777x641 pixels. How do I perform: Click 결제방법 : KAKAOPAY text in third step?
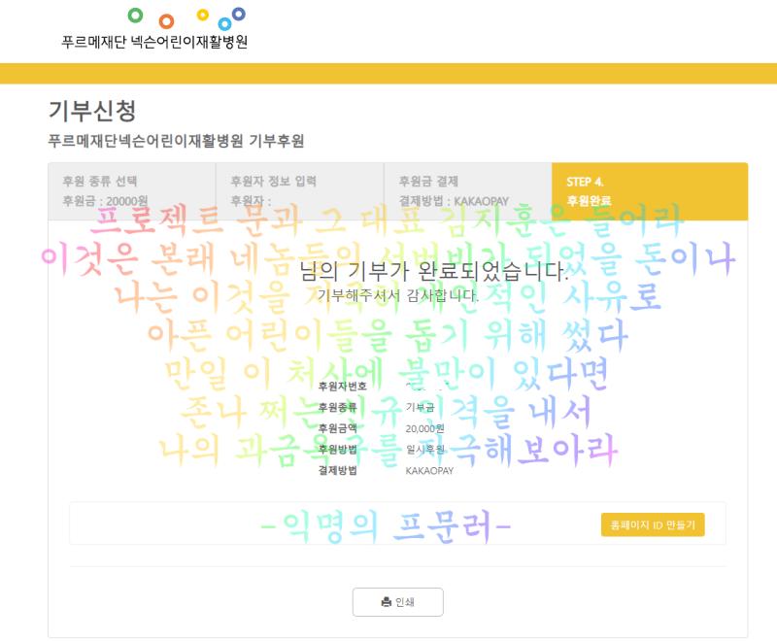point(454,201)
